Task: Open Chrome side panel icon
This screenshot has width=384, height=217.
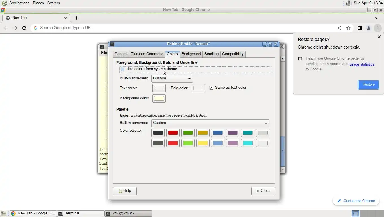Action: click(x=359, y=28)
